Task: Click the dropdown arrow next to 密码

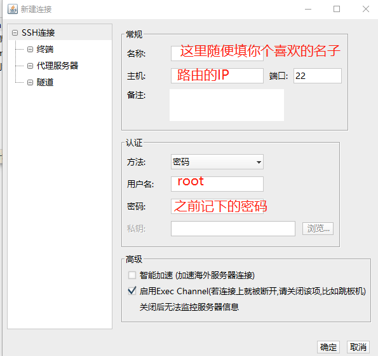Action: click(x=259, y=162)
